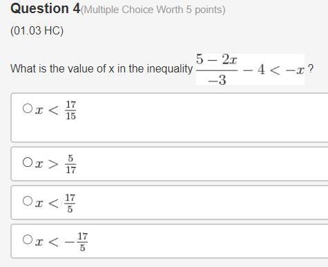Click the 5 − 2x numerator in the inequality
The height and width of the screenshot is (267, 328).
click(217, 60)
